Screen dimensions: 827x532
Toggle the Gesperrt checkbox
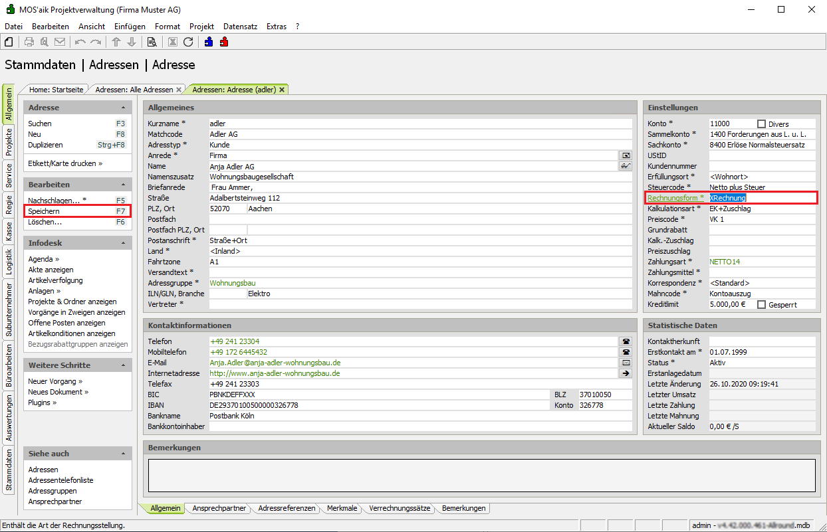(762, 304)
